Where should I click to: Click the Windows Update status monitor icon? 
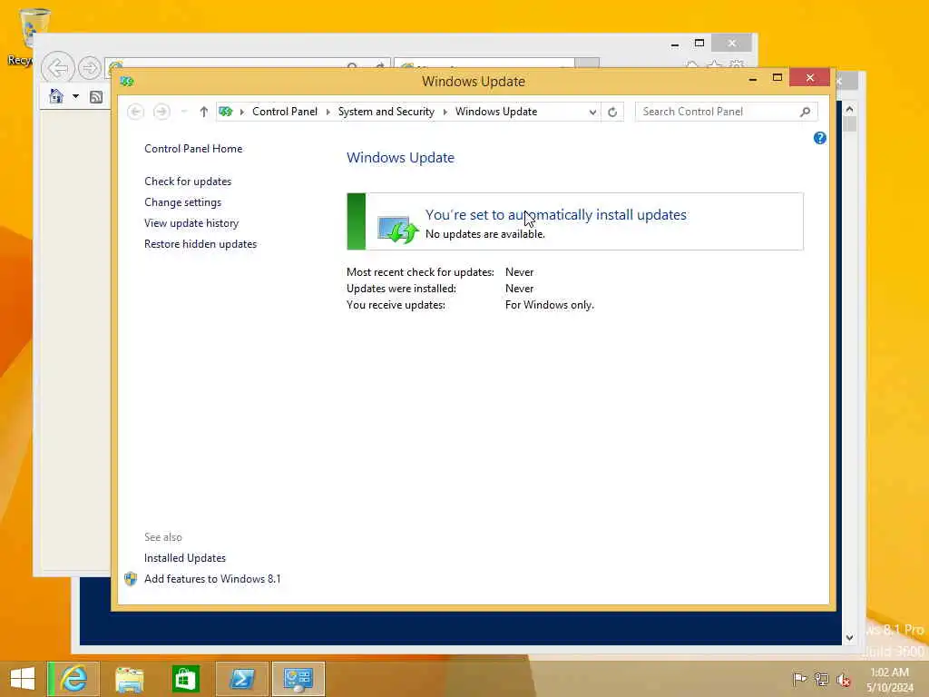397,229
